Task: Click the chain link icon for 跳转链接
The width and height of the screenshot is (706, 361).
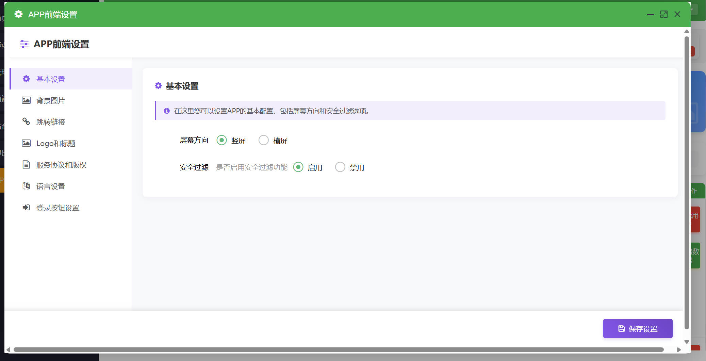Action: click(x=26, y=121)
